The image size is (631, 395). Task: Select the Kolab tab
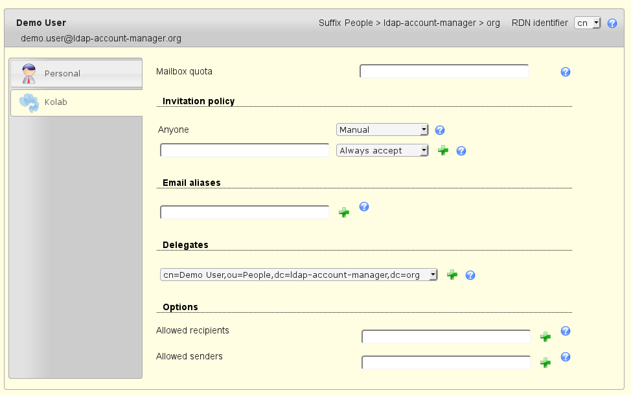click(76, 102)
